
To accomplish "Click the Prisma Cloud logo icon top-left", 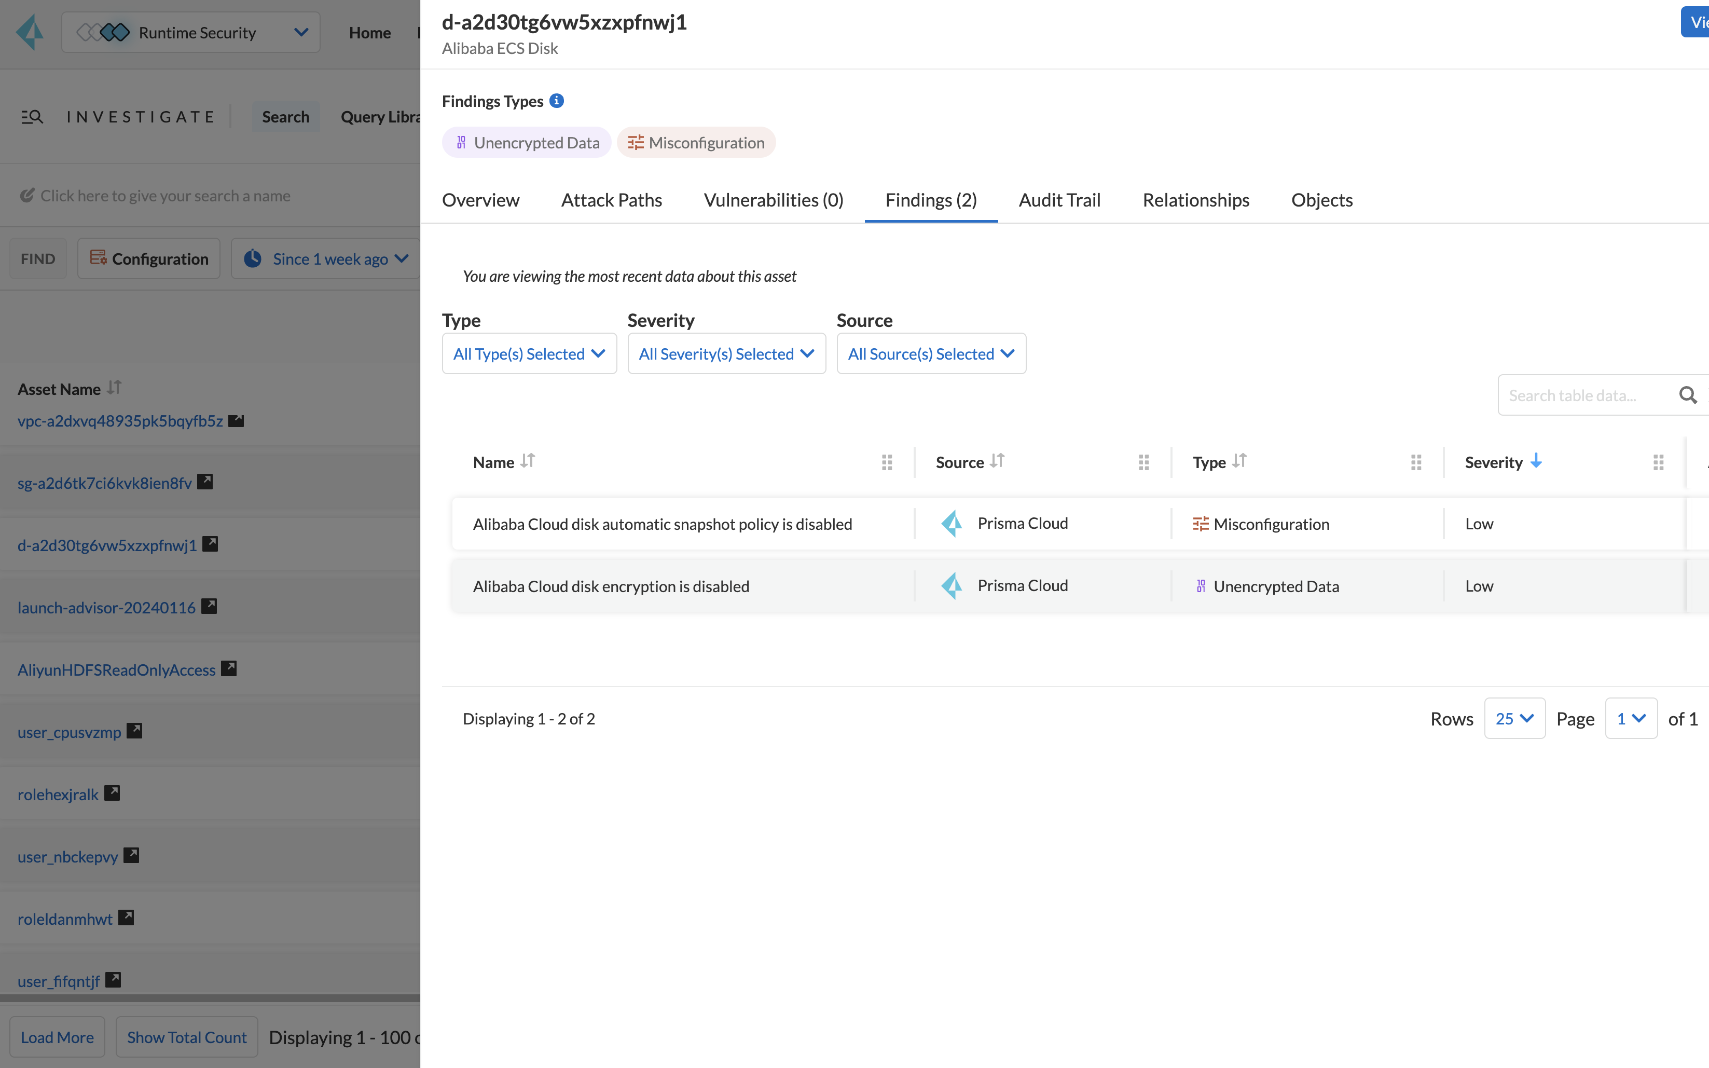I will pos(30,33).
